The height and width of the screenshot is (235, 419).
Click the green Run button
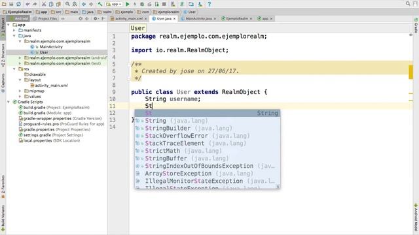(128, 4)
